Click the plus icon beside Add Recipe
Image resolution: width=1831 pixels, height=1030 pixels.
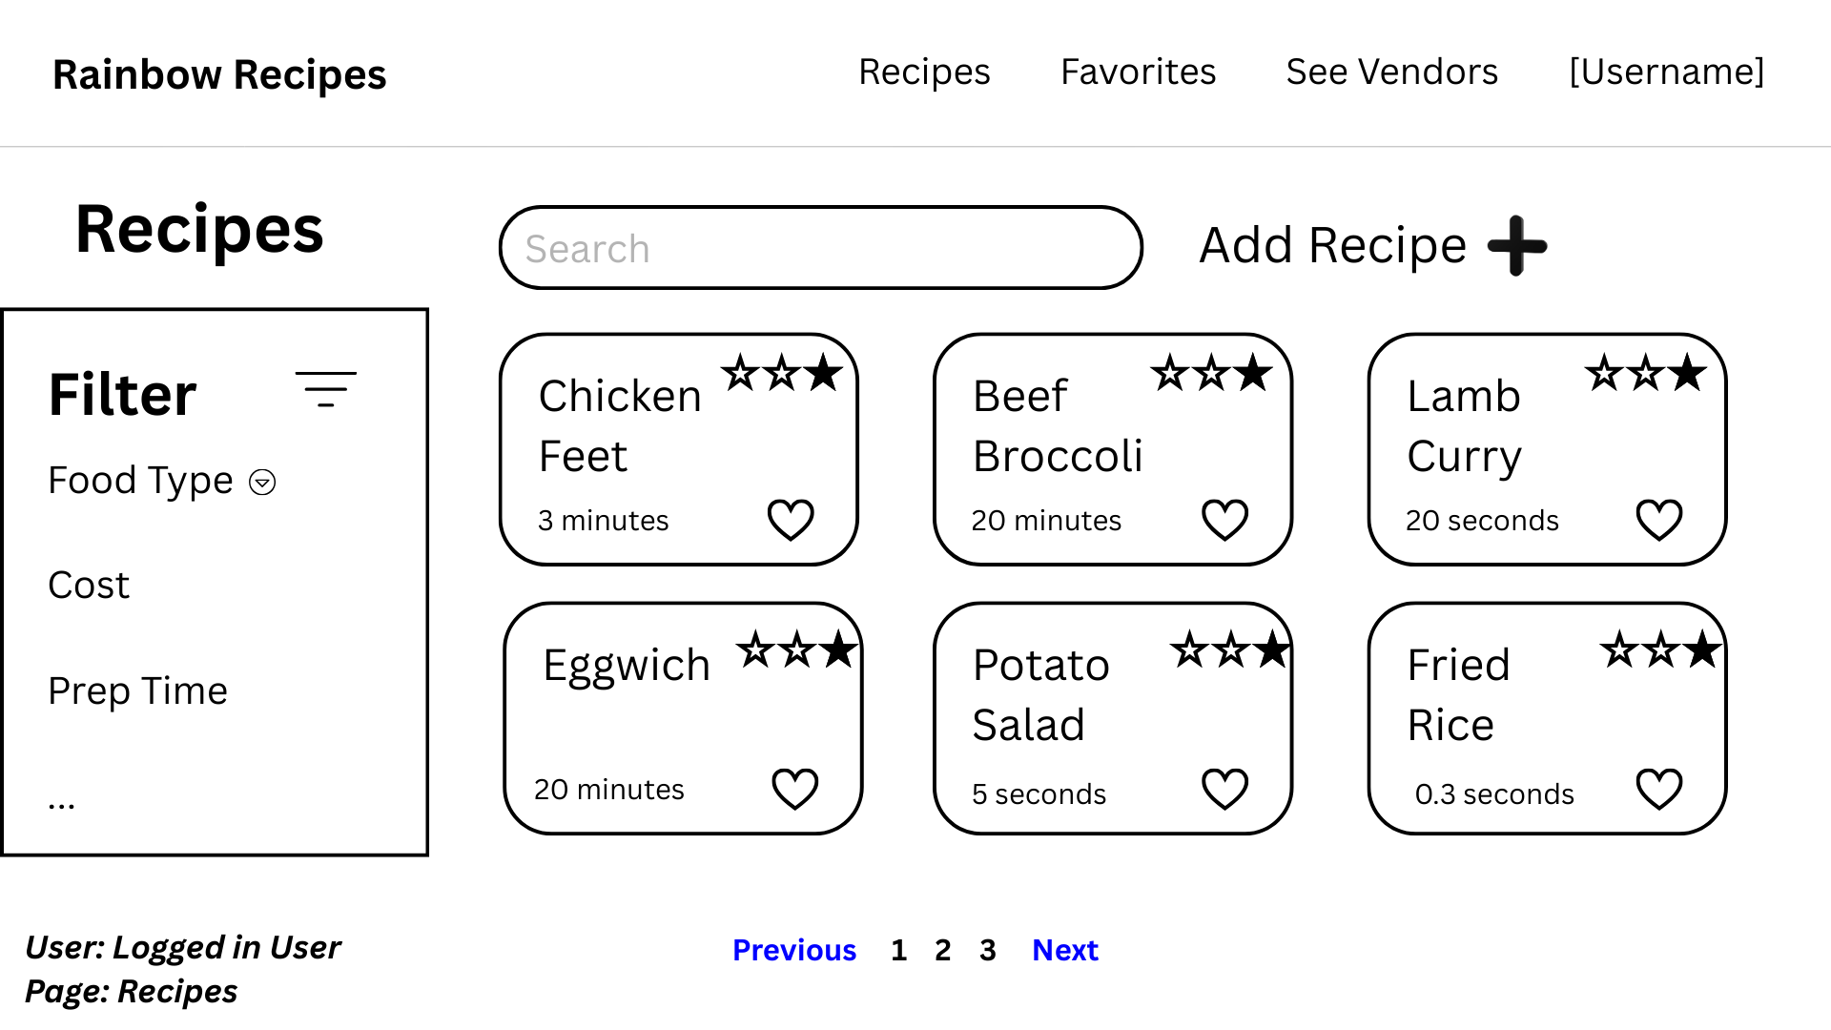click(1516, 246)
